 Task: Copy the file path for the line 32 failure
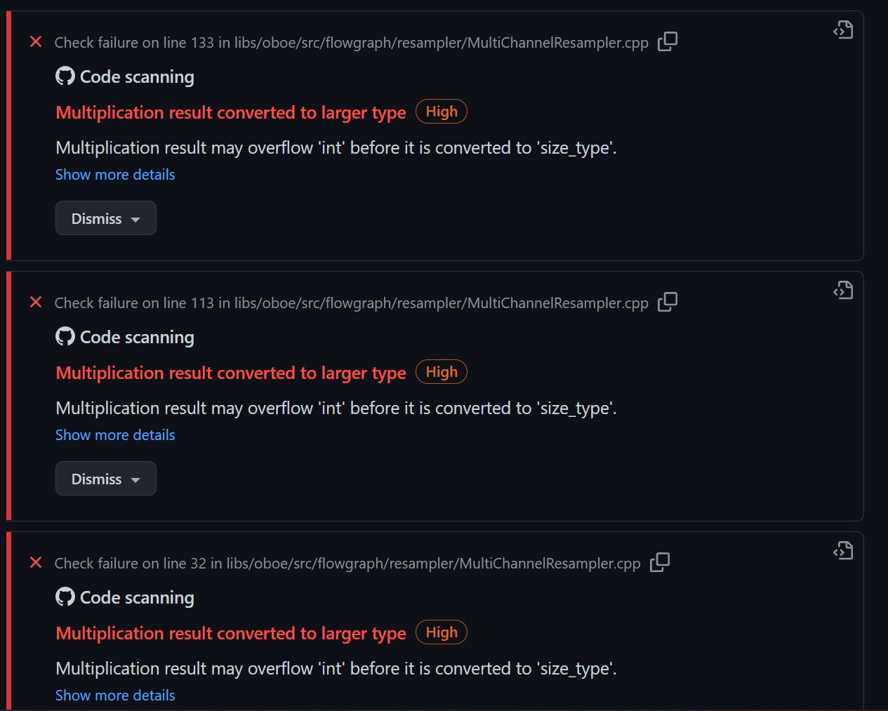pyautogui.click(x=660, y=562)
